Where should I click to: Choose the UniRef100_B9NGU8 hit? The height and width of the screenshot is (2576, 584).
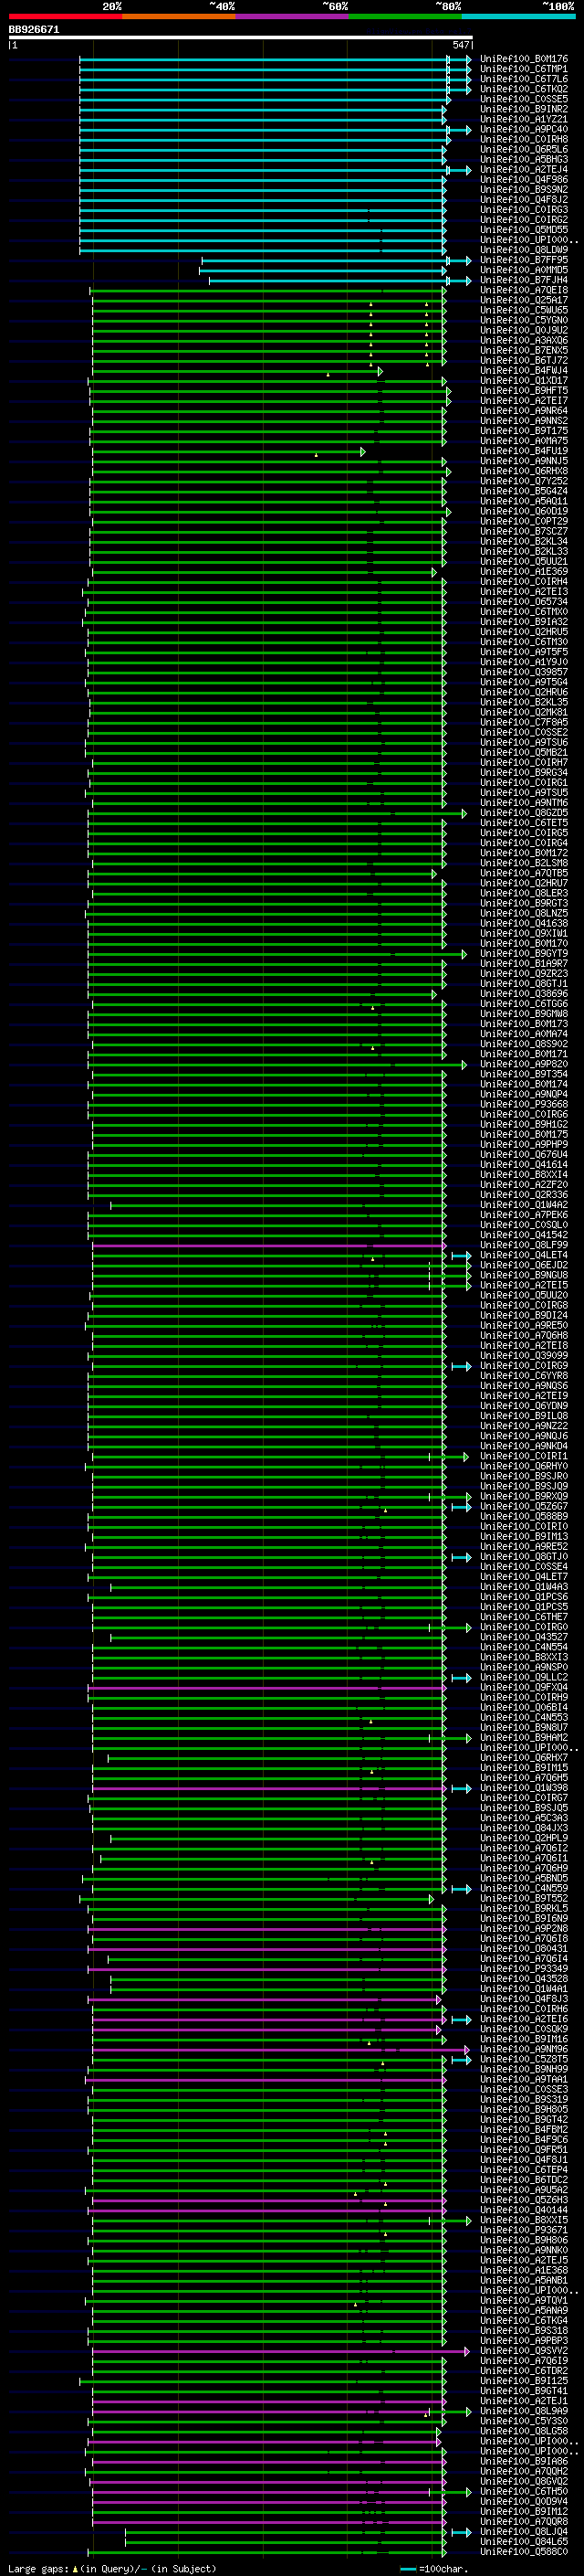pos(523,1276)
